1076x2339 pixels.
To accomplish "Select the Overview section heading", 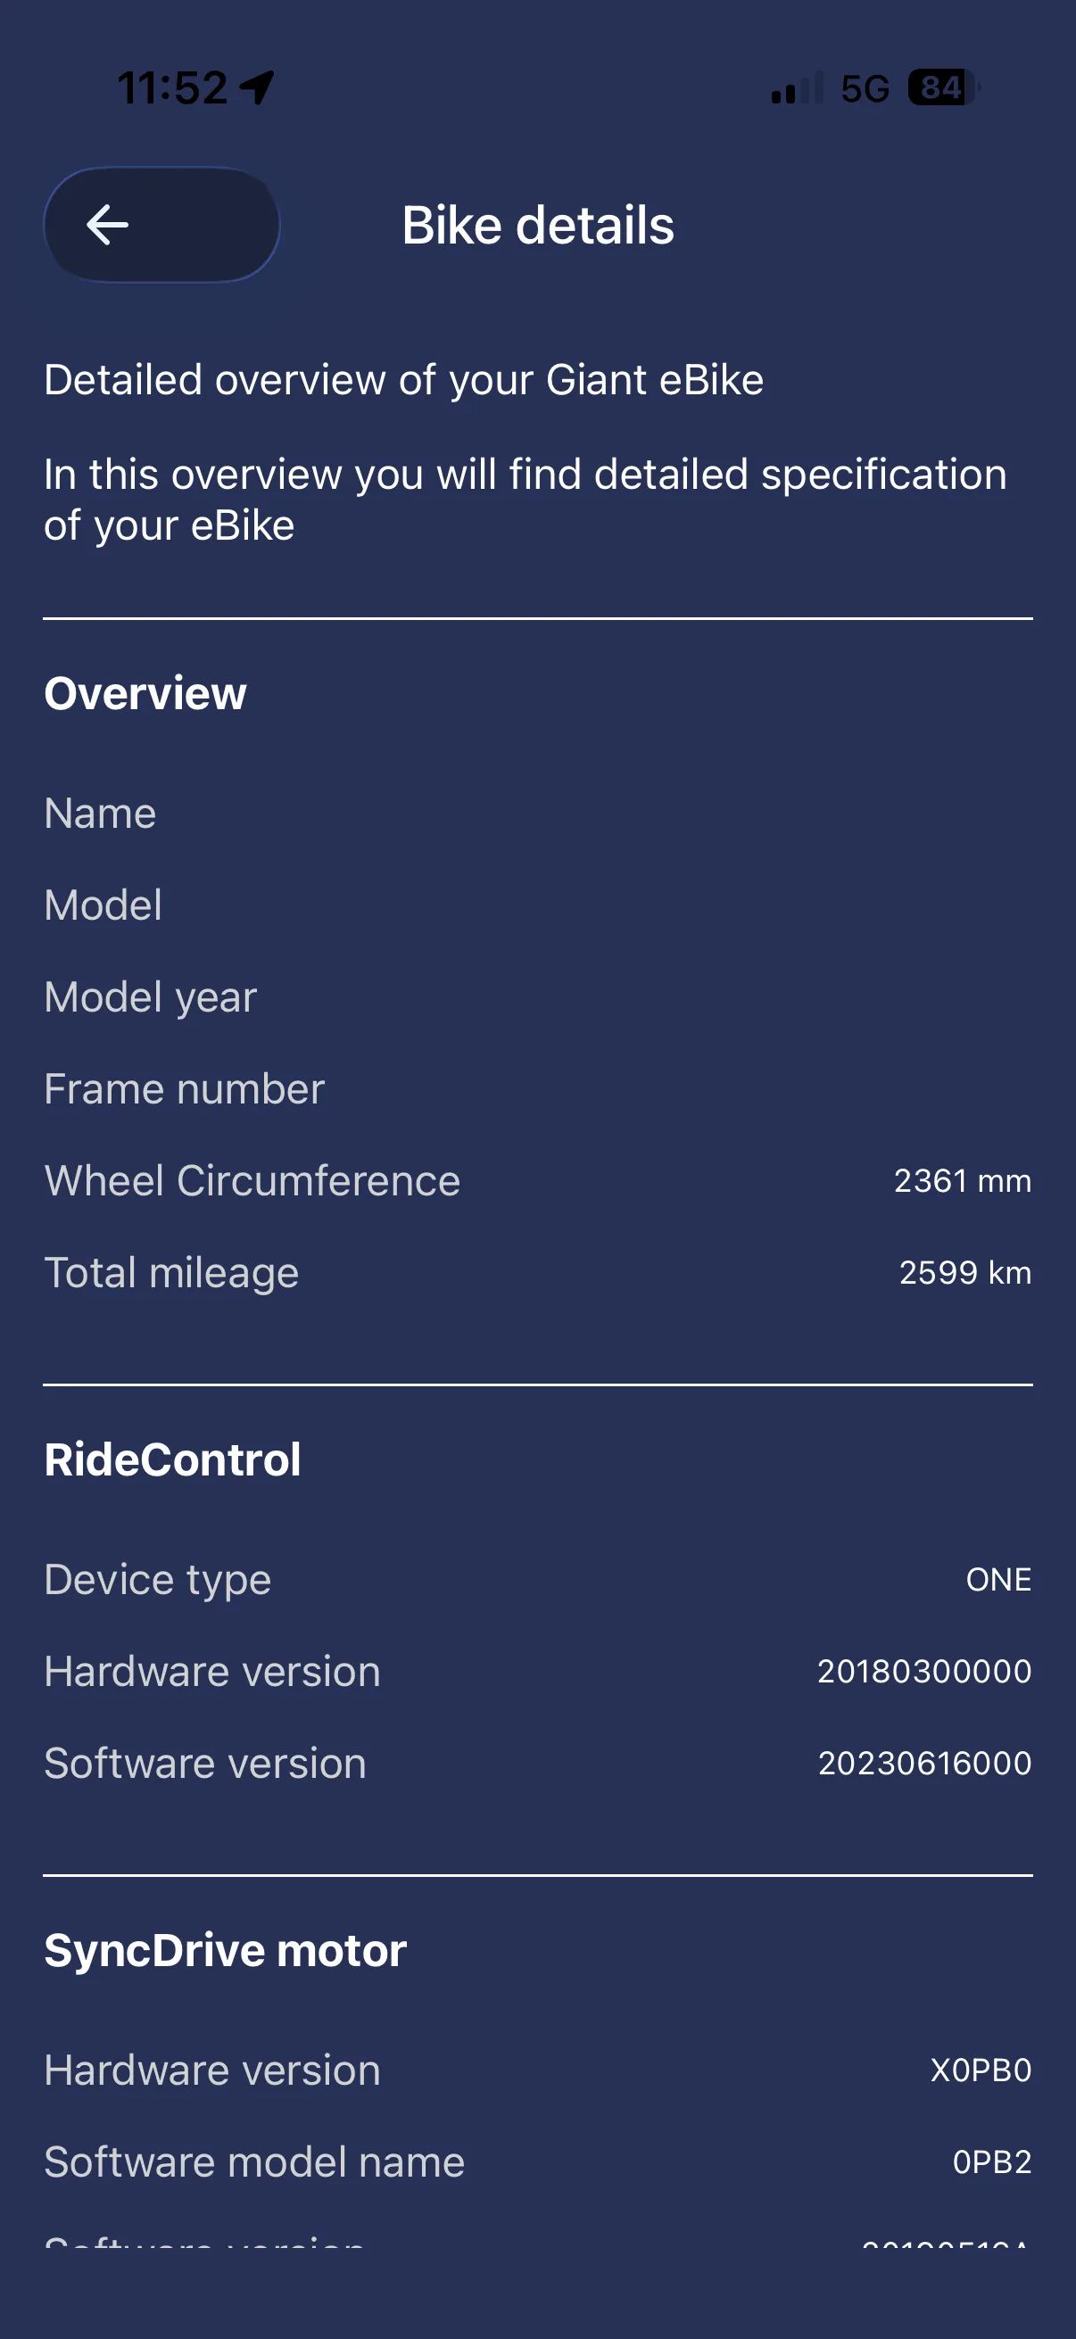I will pos(145,694).
